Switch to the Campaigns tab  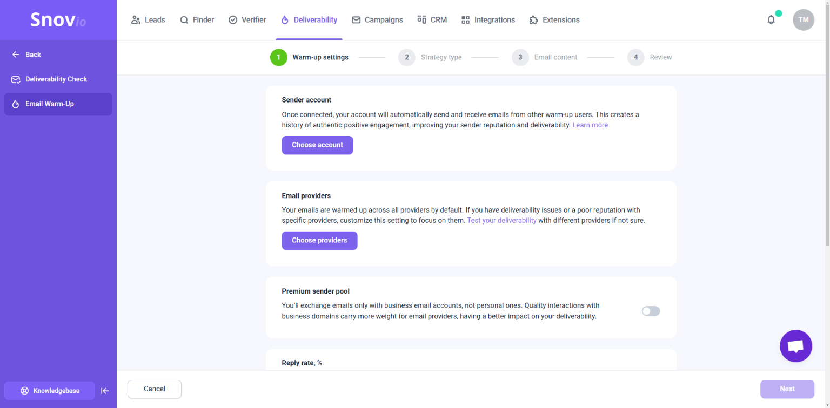click(377, 20)
